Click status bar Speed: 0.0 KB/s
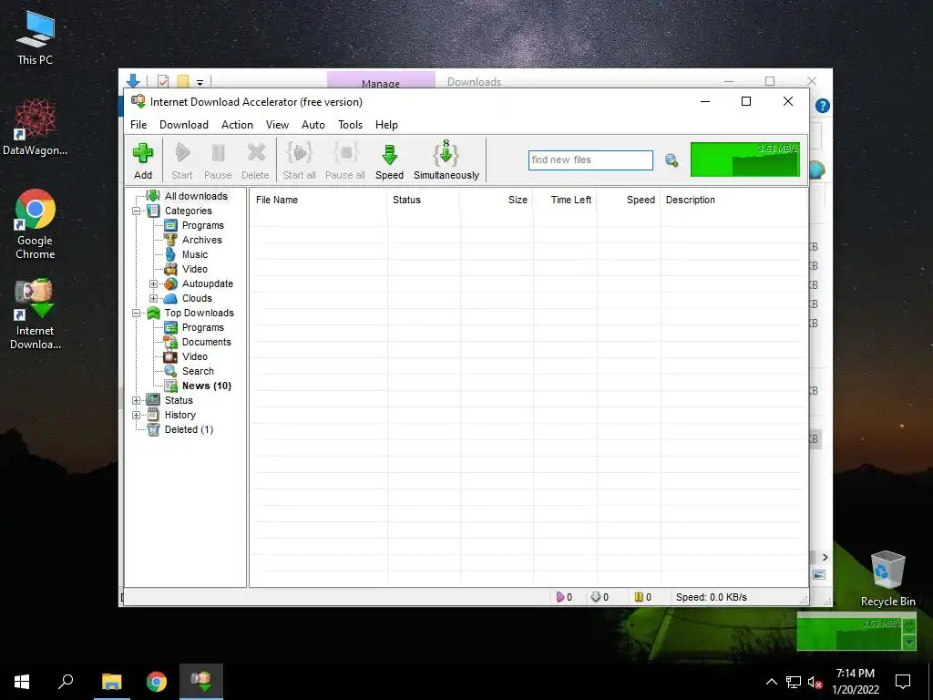The image size is (933, 700). coord(711,597)
